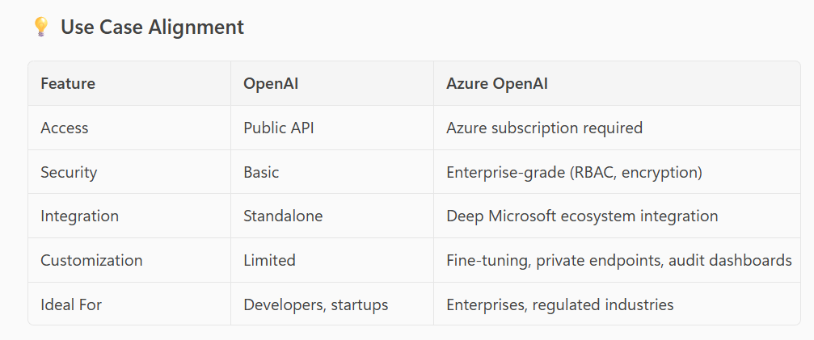Select the 'Access' row label

click(x=65, y=128)
